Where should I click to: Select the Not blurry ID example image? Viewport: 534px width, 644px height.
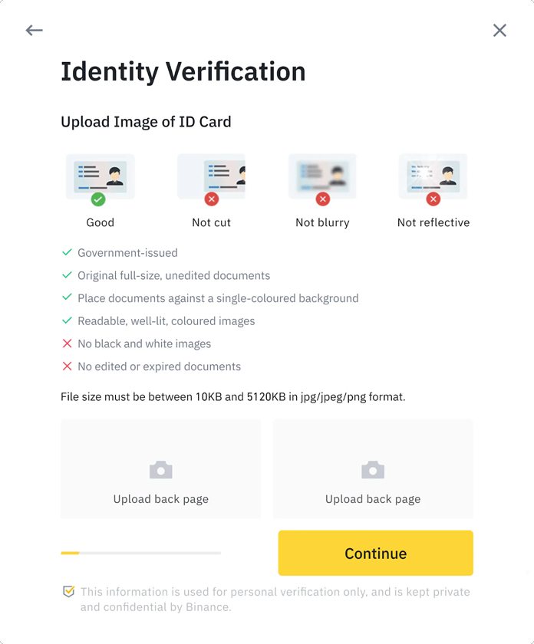coord(322,176)
